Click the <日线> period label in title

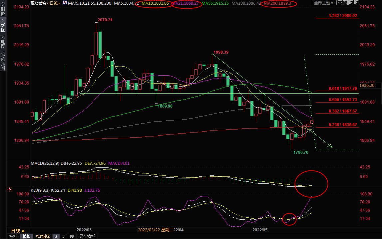coord(53,3)
